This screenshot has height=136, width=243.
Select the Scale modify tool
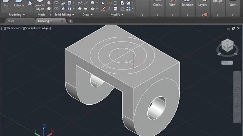[x=115, y=9]
